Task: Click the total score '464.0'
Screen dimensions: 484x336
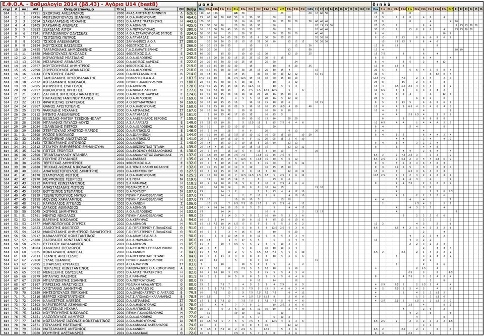Action: click(191, 18)
